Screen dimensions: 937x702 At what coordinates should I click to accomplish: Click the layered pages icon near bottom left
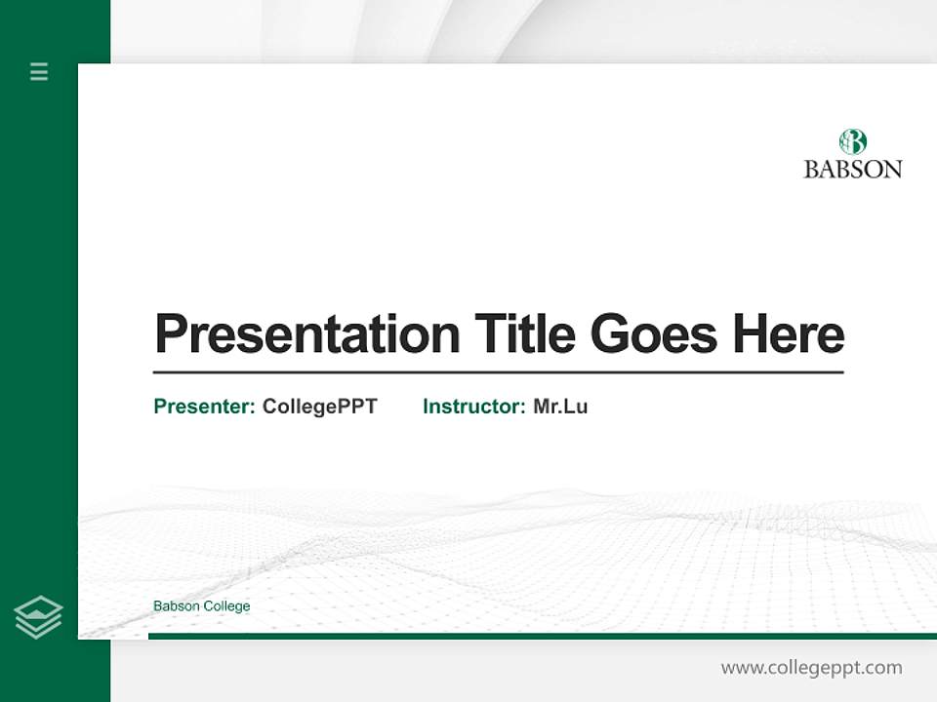click(x=38, y=614)
